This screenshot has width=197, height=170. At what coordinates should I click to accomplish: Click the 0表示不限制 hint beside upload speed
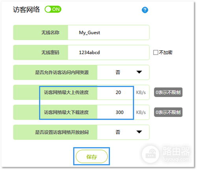[x=168, y=92]
